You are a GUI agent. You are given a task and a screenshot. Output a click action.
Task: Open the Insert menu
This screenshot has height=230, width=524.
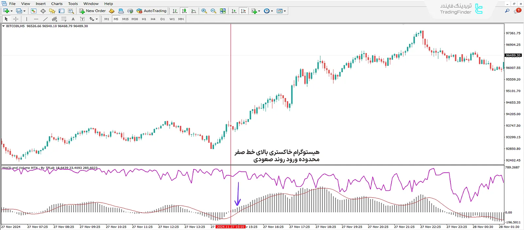41,4
